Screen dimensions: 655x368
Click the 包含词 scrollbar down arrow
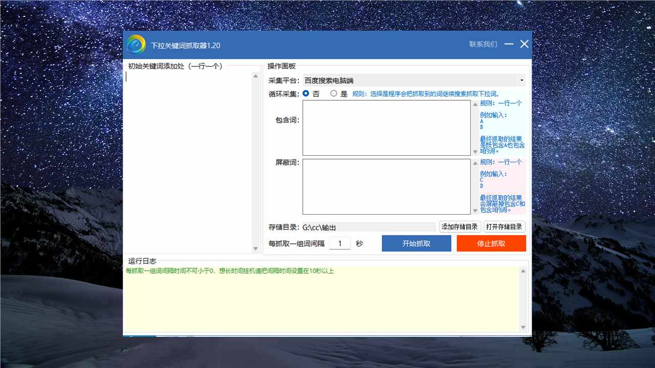pyautogui.click(x=475, y=152)
